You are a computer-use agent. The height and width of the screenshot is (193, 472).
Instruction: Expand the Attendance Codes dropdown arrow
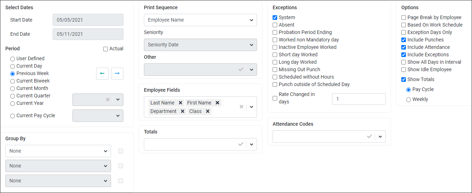point(380,136)
